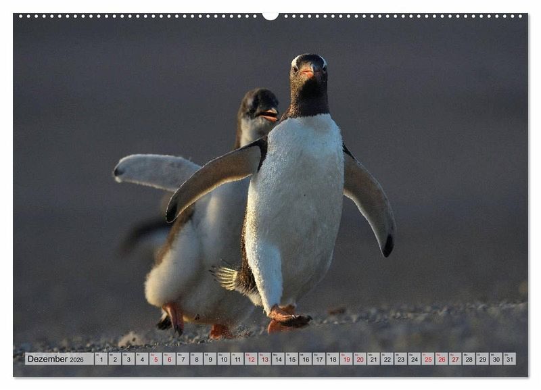This screenshot has height=390, width=541.
Task: Choose day 24 in the date row
Action: tap(414, 359)
